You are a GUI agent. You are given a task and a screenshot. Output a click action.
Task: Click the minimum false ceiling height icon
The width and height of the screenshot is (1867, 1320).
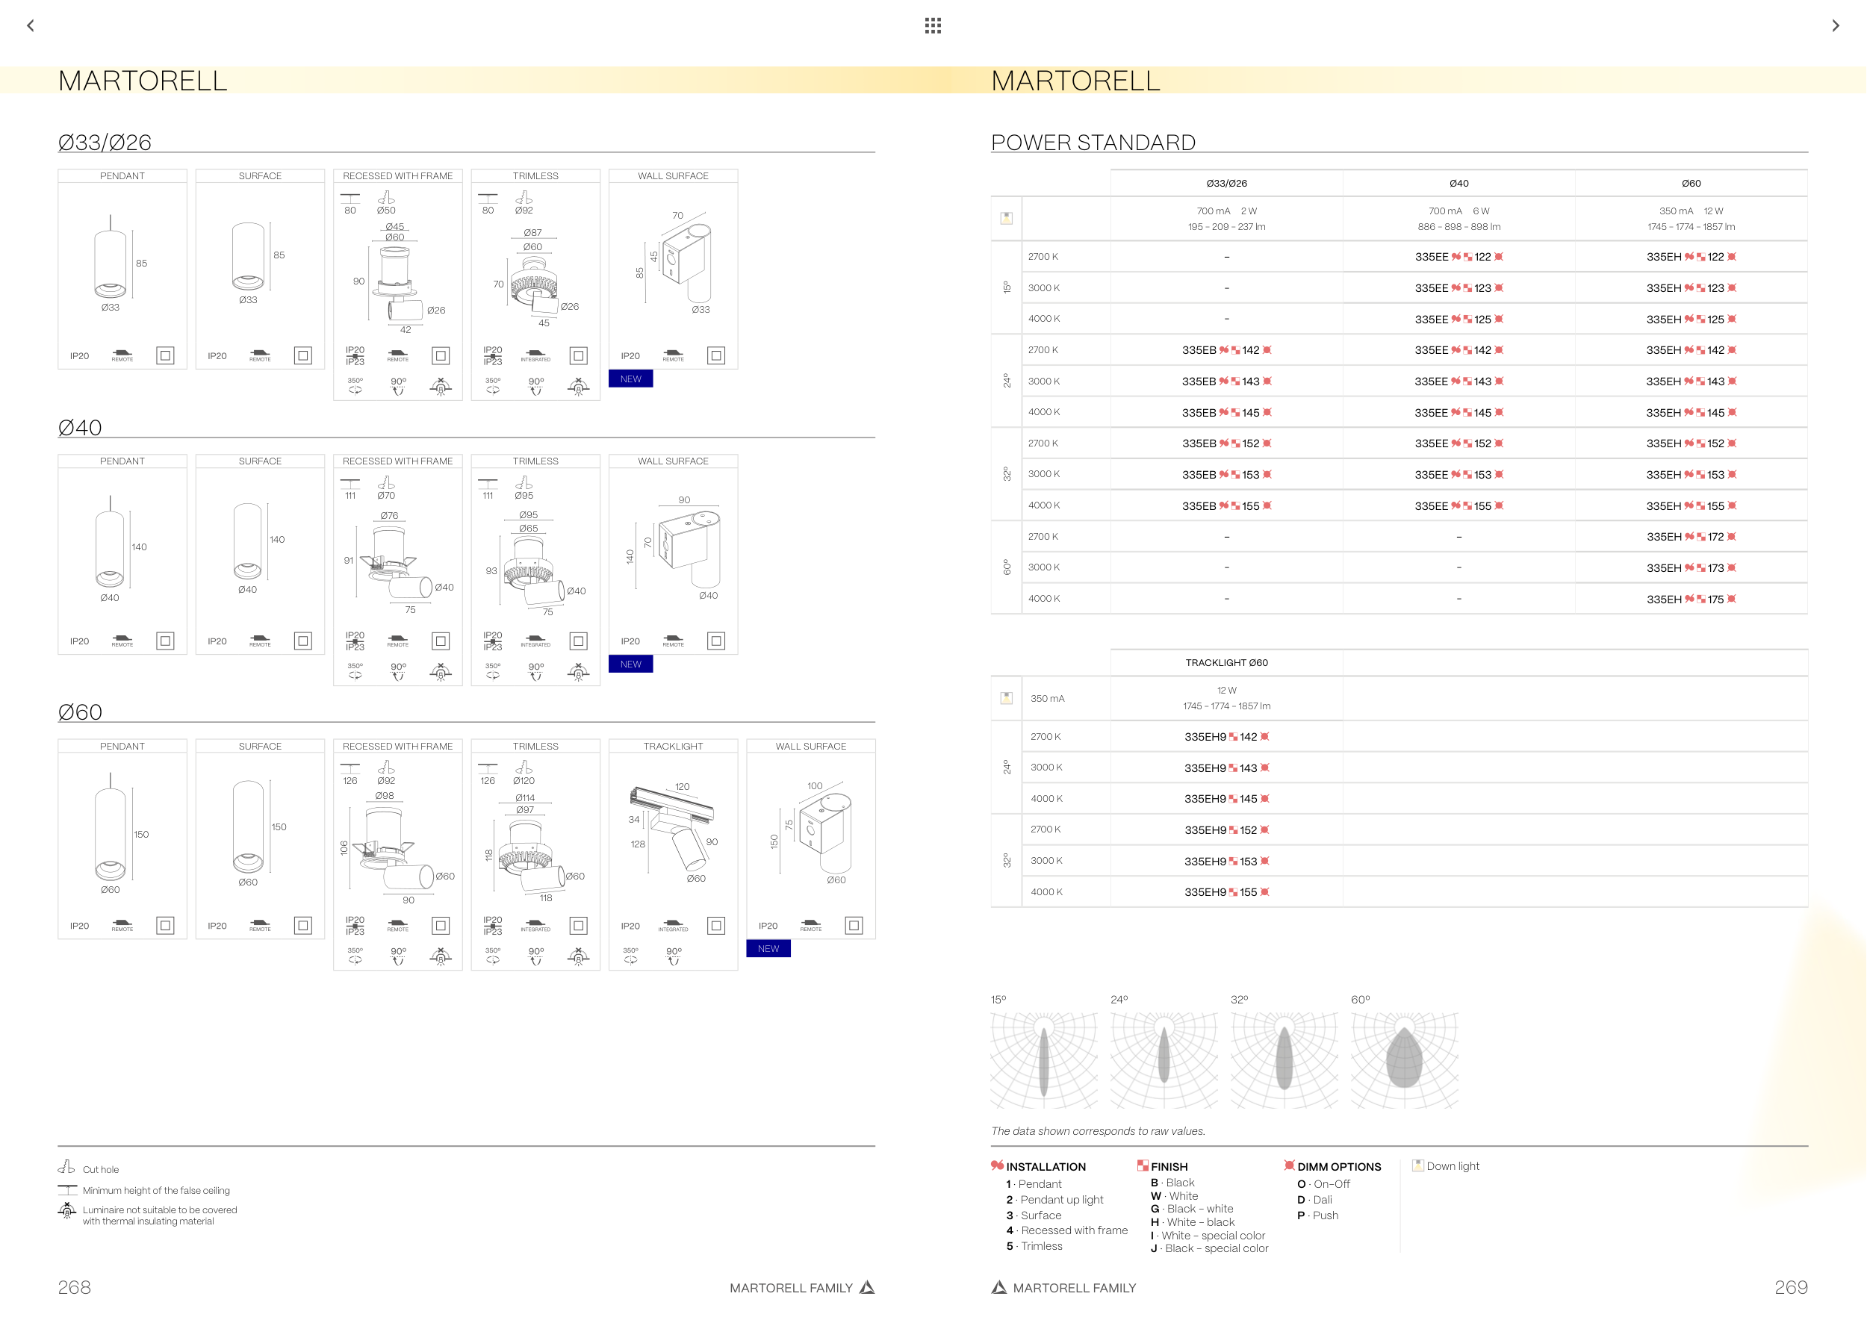66,1190
